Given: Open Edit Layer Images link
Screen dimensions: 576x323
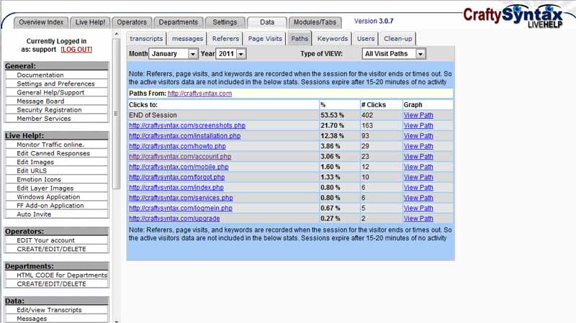Looking at the screenshot, I should tap(45, 188).
